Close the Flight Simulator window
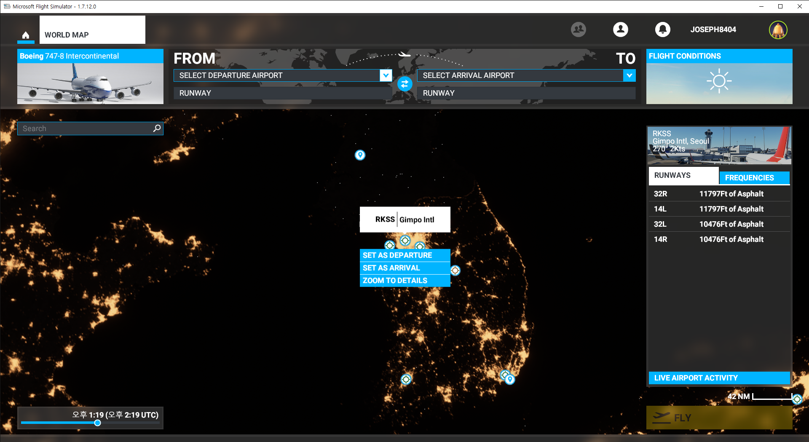This screenshot has height=442, width=809. point(799,6)
